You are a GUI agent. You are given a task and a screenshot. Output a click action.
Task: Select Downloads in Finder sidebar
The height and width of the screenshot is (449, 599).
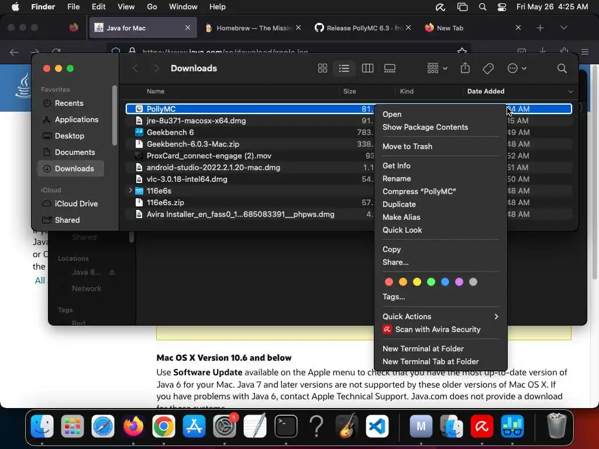[71, 168]
